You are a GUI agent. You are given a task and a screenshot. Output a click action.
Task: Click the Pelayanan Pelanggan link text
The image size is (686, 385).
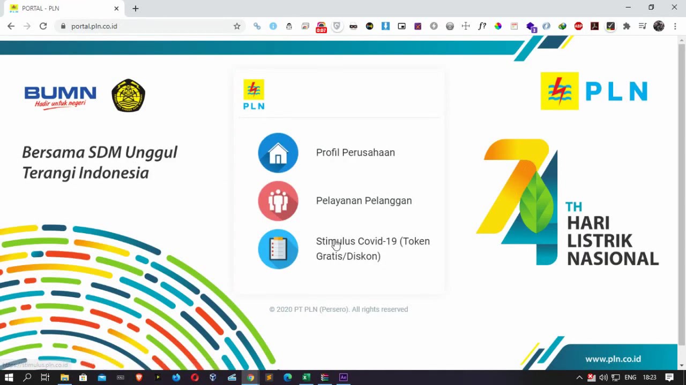364,201
